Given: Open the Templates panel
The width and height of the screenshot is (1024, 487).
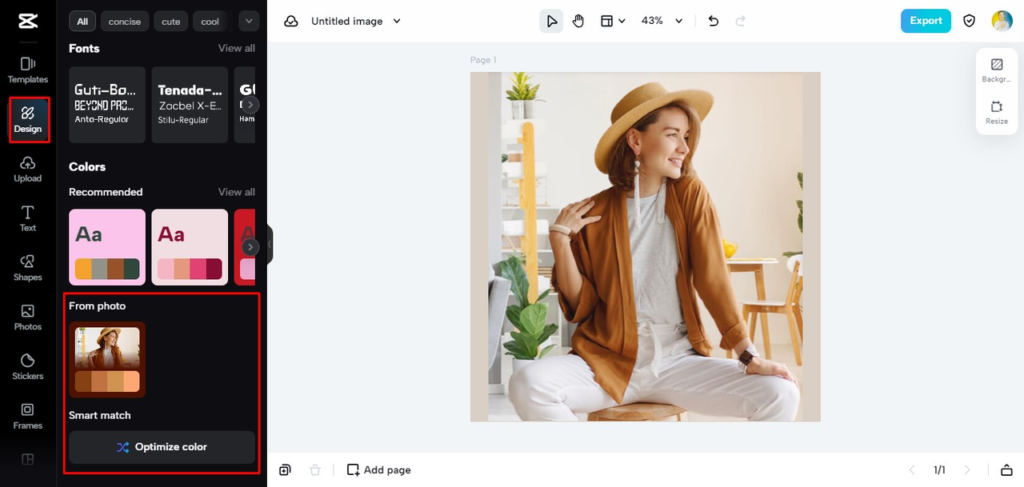Looking at the screenshot, I should (28, 70).
